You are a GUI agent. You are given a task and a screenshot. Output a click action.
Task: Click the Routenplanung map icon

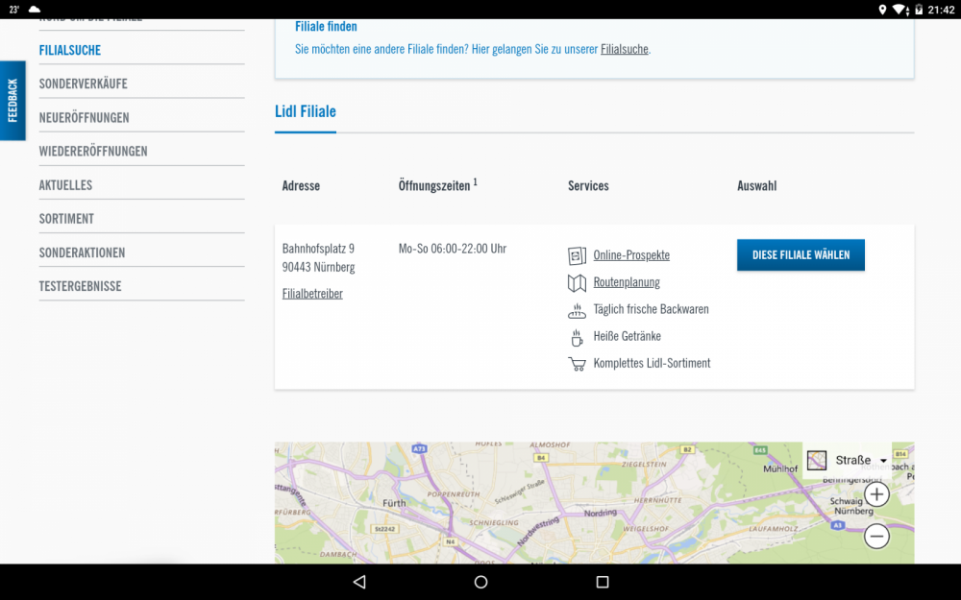[x=577, y=282]
